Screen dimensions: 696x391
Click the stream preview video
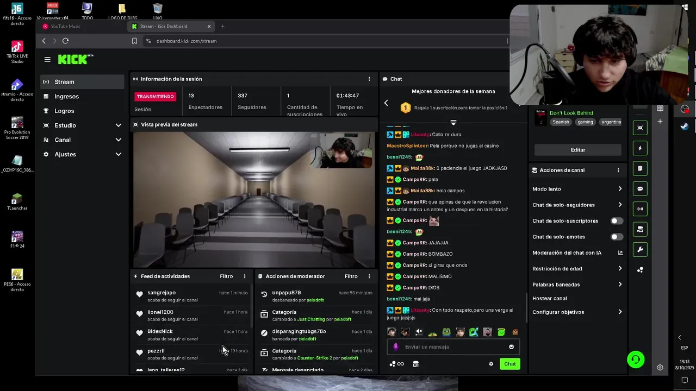pyautogui.click(x=254, y=200)
